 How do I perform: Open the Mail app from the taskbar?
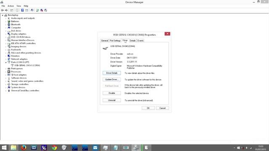point(95,148)
